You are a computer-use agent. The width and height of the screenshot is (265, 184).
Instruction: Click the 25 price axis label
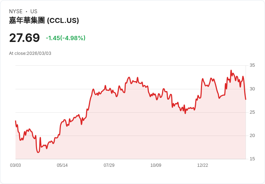pyautogui.click(x=252, y=112)
